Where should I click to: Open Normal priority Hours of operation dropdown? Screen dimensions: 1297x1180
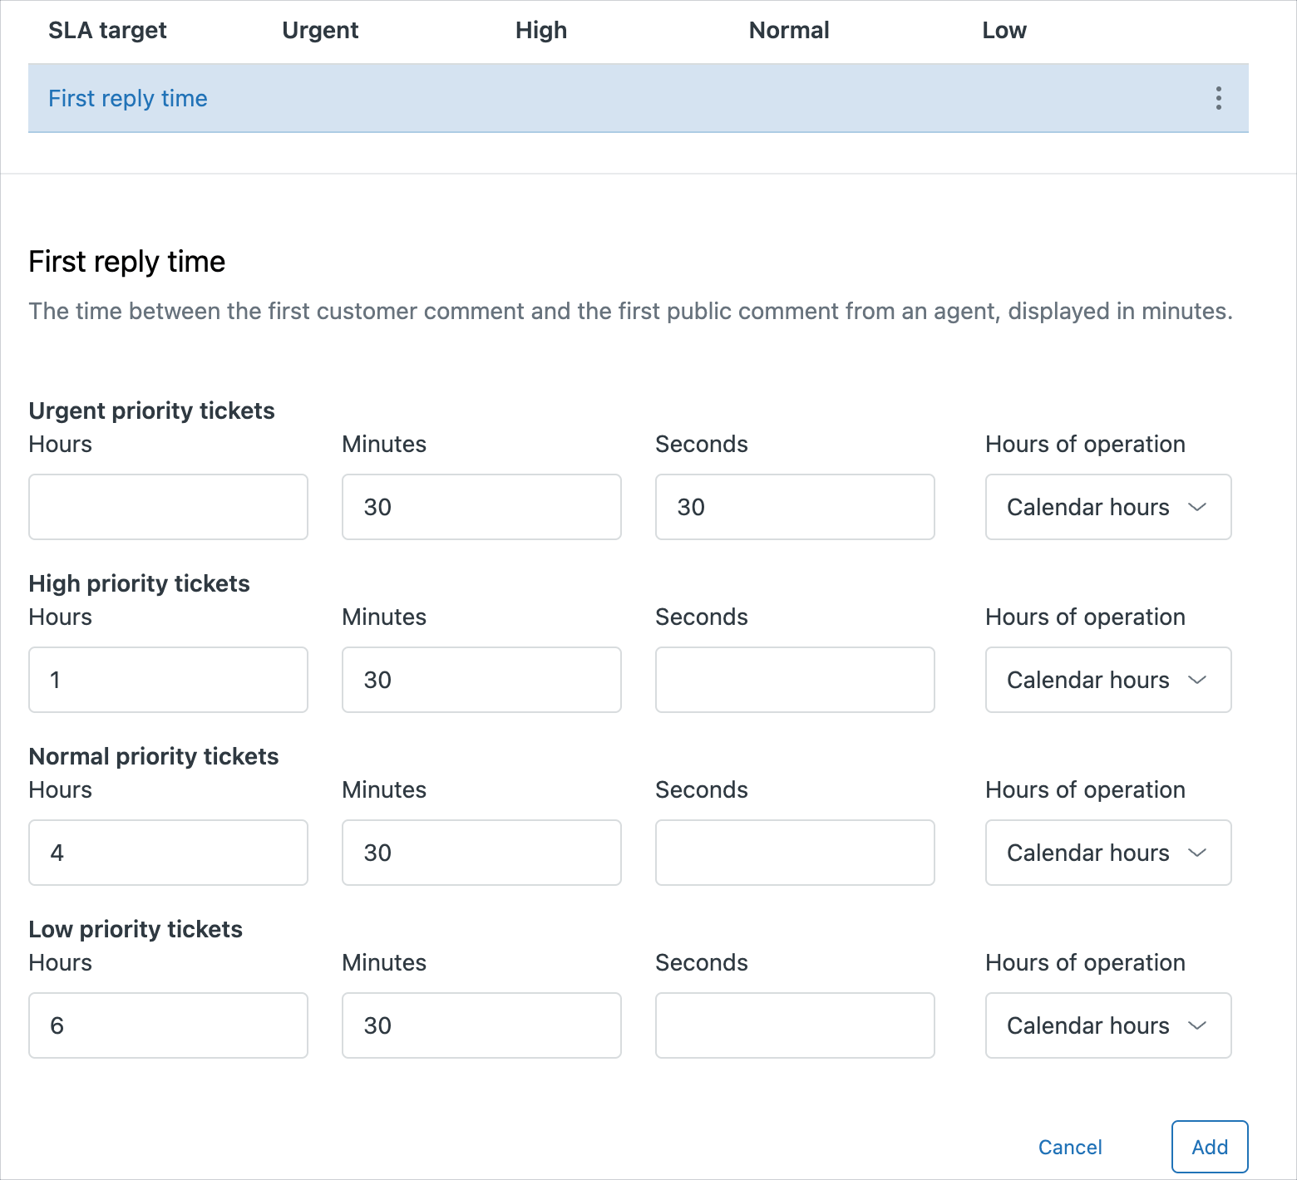1107,853
